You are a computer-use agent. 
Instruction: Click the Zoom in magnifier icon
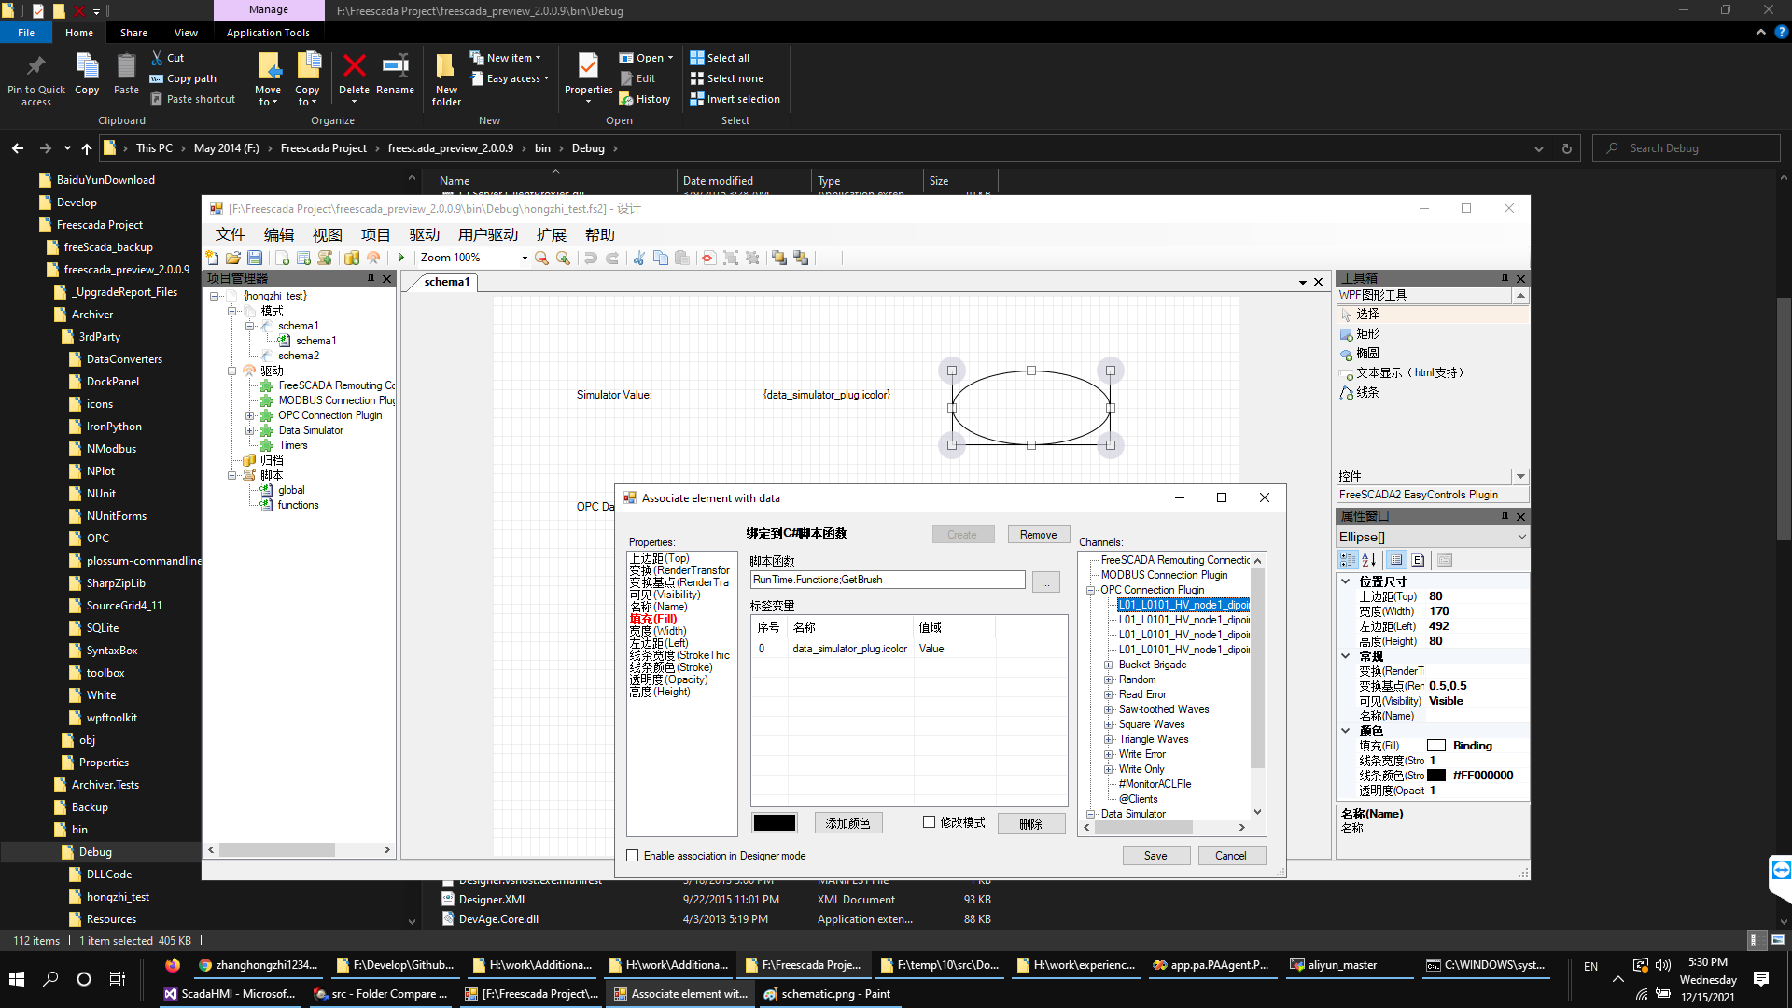pos(563,259)
